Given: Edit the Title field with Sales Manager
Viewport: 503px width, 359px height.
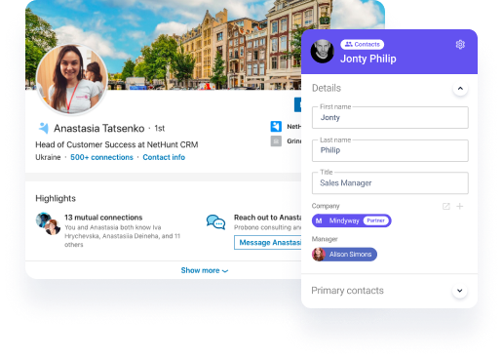Looking at the screenshot, I should pyautogui.click(x=390, y=183).
